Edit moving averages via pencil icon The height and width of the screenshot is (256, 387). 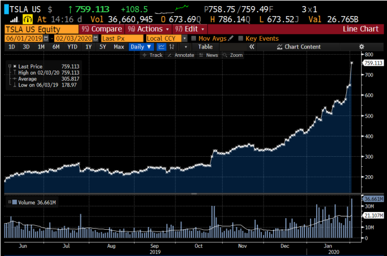pyautogui.click(x=231, y=38)
